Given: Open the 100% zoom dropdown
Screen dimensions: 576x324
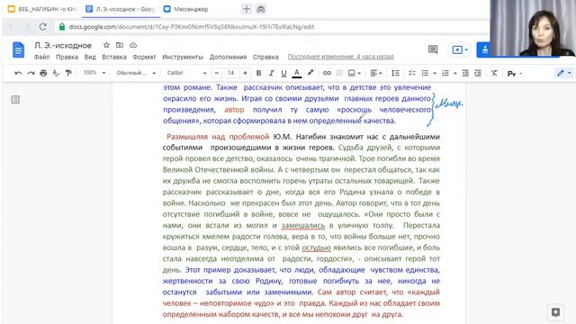Looking at the screenshot, I should pyautogui.click(x=94, y=73).
